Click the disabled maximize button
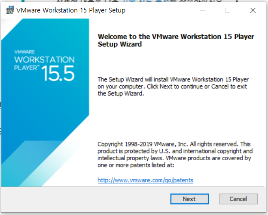Screen dimensions: 268x215 228,10
